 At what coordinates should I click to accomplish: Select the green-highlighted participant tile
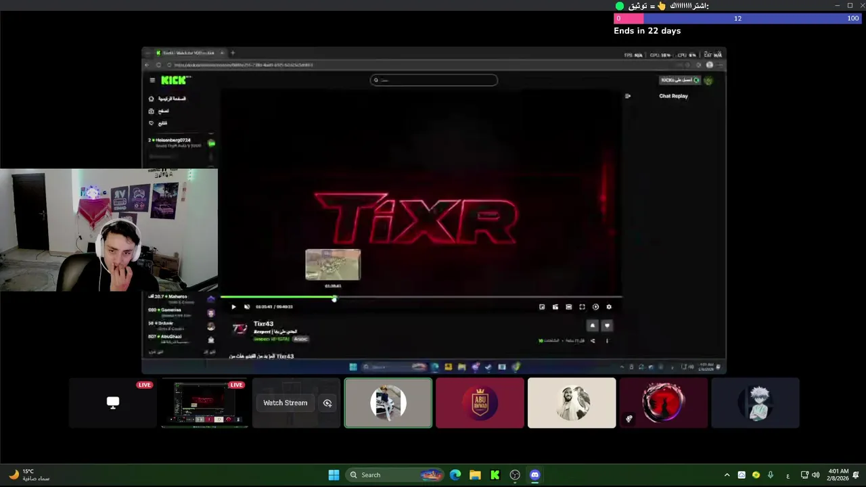click(388, 403)
